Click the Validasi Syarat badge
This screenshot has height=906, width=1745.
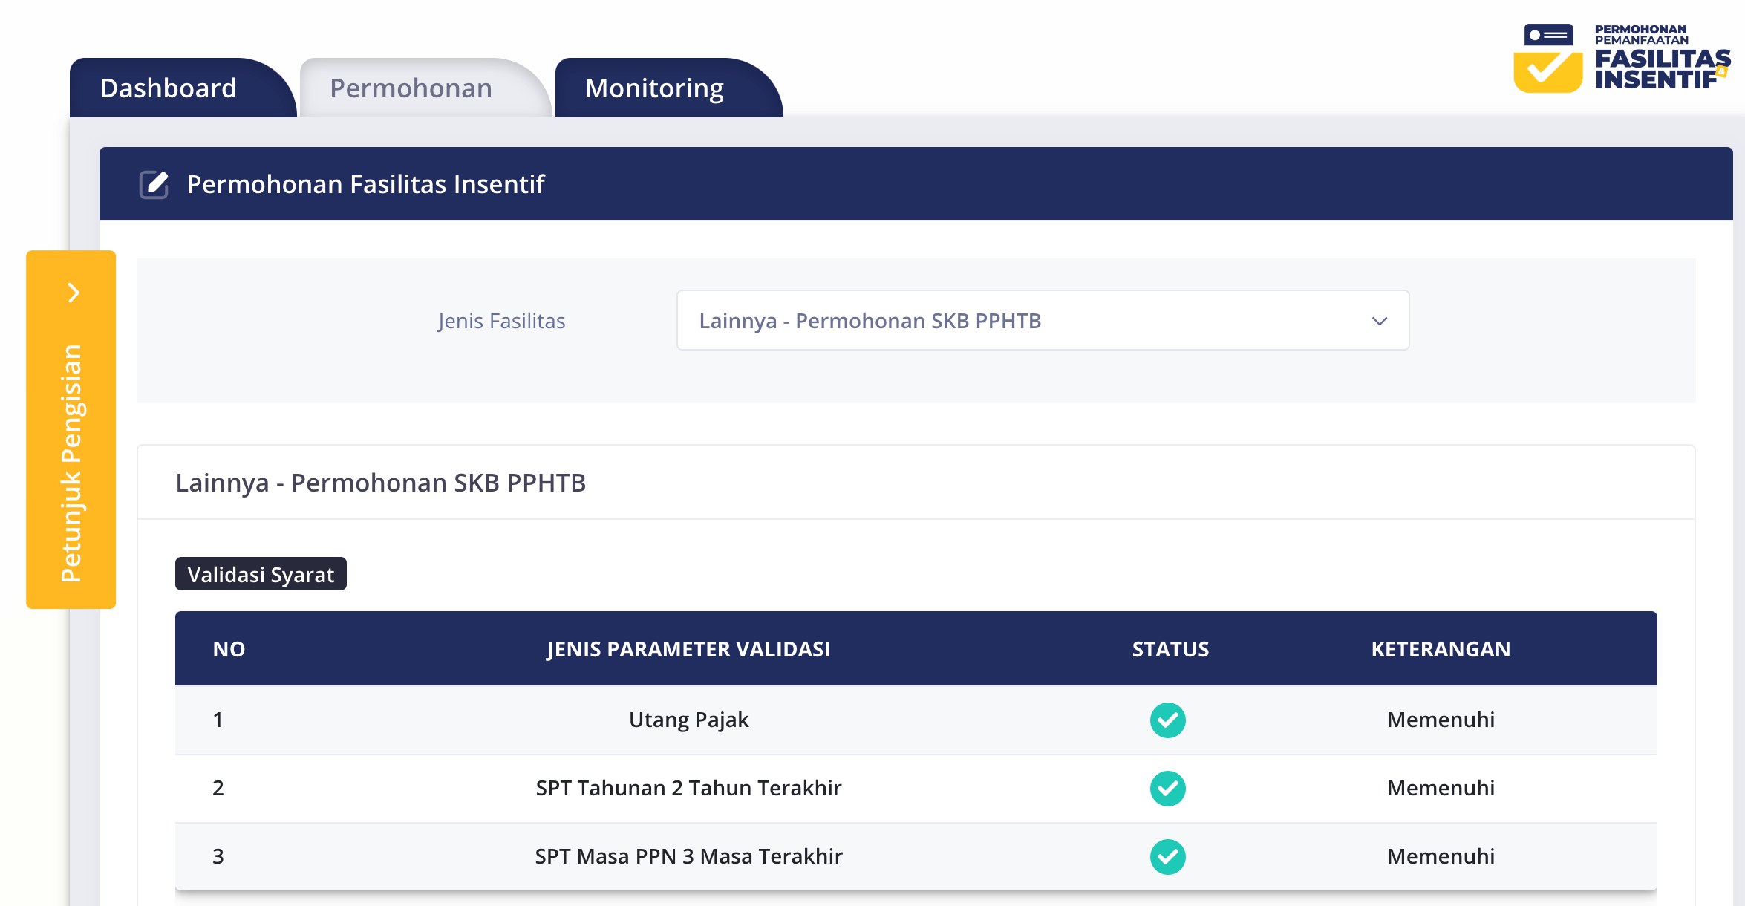261,574
